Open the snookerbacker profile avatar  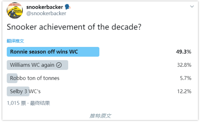[x=15, y=10]
